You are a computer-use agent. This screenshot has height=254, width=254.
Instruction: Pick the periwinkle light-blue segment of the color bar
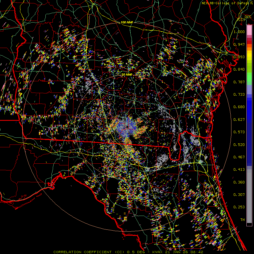pos(249,89)
